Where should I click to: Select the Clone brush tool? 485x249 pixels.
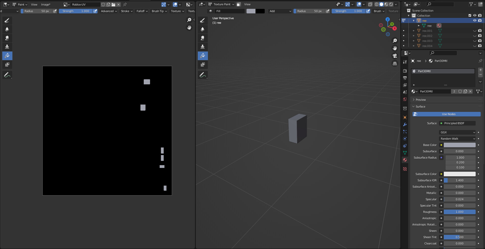coord(7,46)
